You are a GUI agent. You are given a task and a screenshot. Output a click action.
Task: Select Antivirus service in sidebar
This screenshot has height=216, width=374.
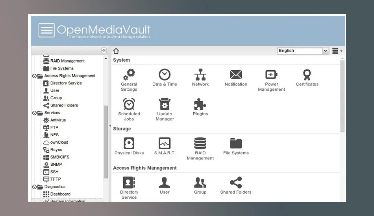click(x=54, y=120)
